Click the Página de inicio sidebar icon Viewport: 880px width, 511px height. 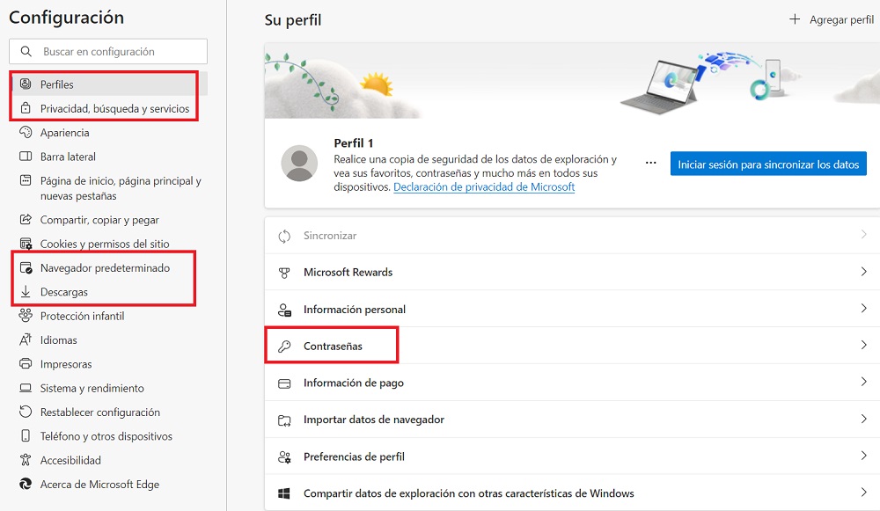point(26,180)
